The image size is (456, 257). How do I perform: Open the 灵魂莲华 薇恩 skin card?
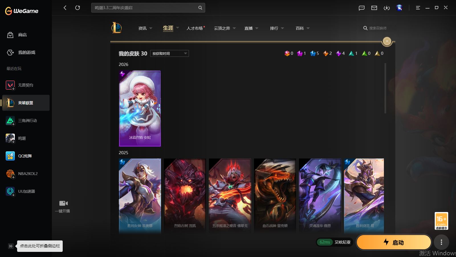click(320, 196)
